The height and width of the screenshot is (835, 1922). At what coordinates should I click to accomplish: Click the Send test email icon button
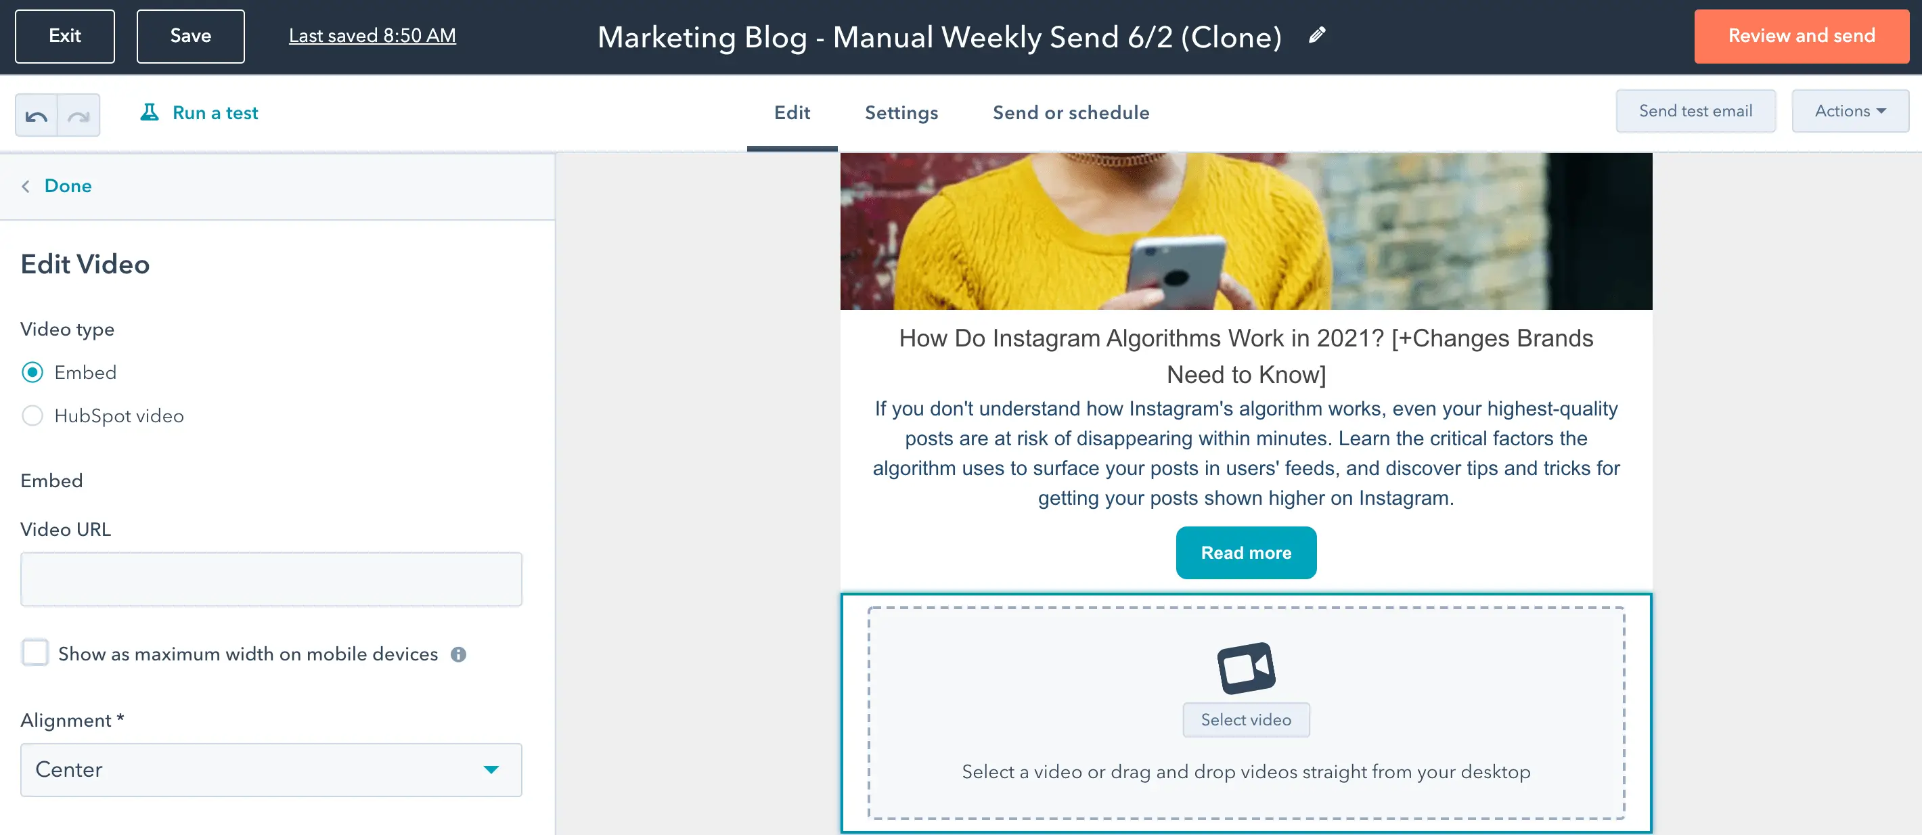pyautogui.click(x=1698, y=112)
